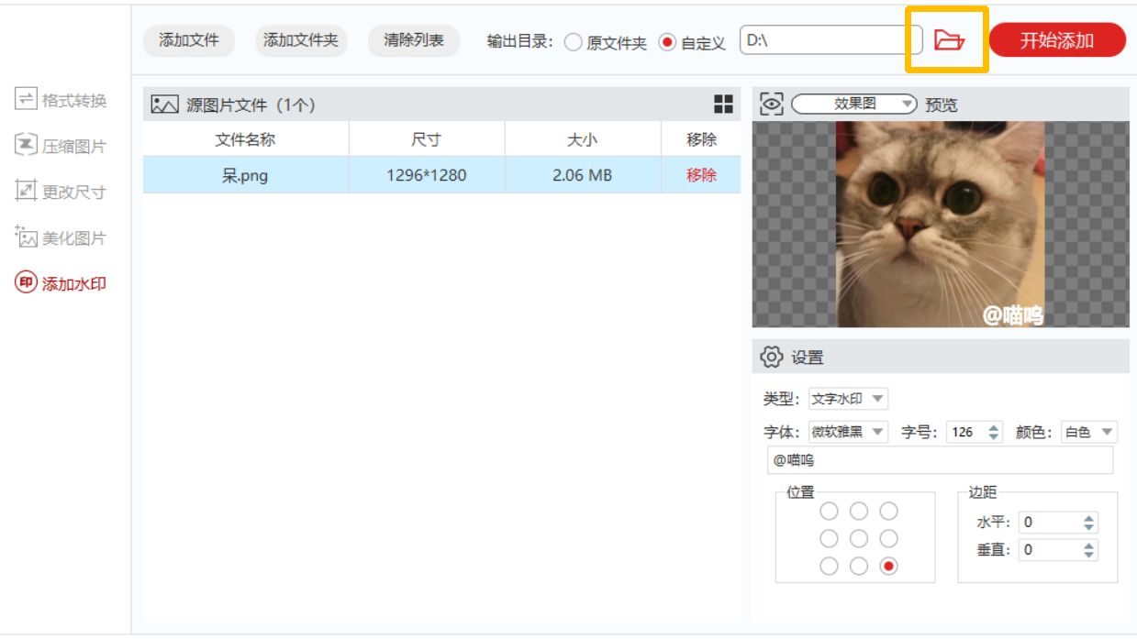Click the format conversion sidebar icon
Viewport: 1137px width, 639px height.
point(26,99)
